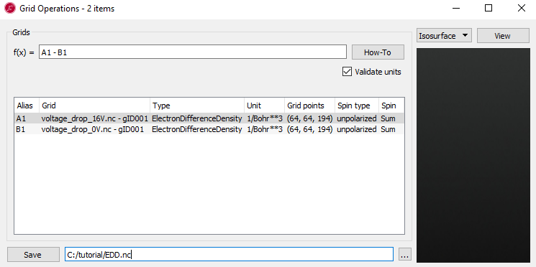
Task: Click the Save button
Action: (33, 255)
